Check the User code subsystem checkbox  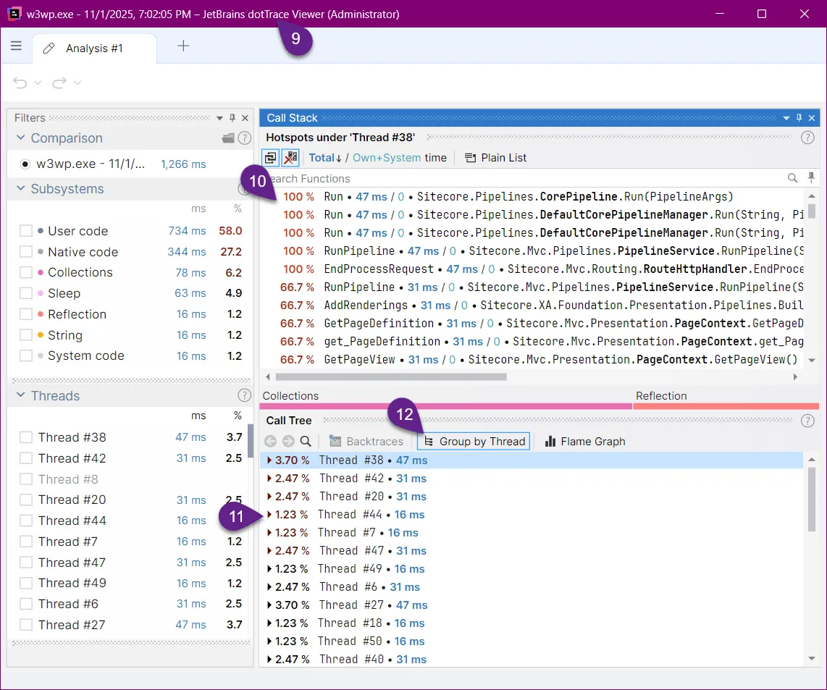(26, 231)
